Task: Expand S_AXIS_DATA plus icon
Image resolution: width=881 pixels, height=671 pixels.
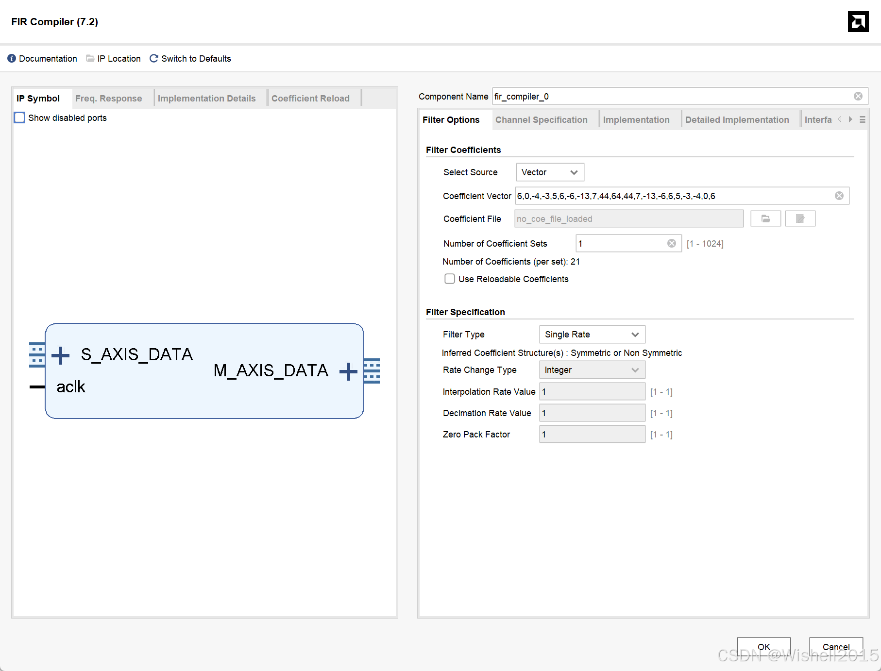Action: click(61, 355)
